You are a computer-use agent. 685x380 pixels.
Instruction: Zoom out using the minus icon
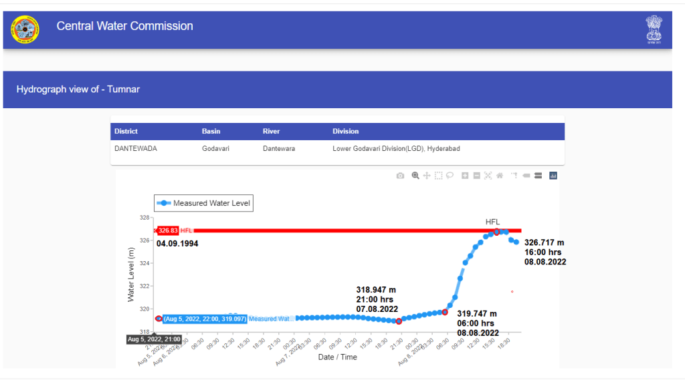click(476, 176)
